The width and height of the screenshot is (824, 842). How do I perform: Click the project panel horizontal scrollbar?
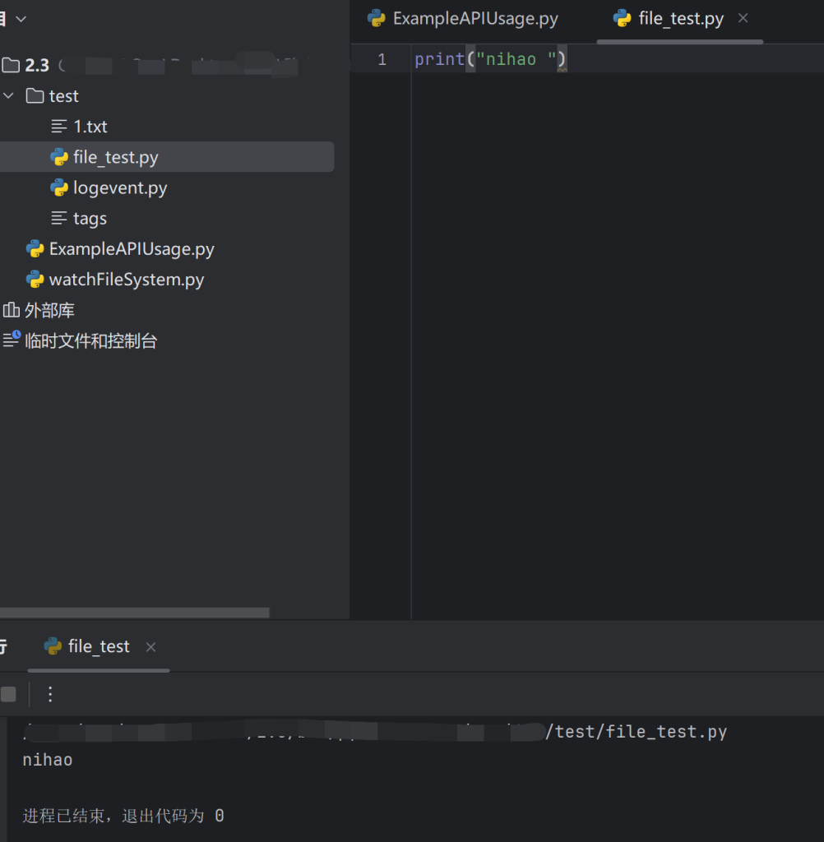pyautogui.click(x=134, y=613)
